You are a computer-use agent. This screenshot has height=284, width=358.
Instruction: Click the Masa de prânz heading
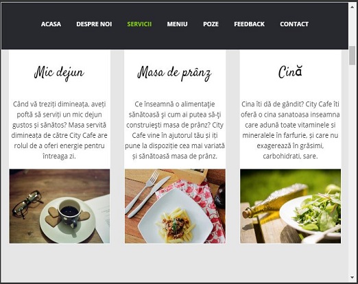point(174,73)
